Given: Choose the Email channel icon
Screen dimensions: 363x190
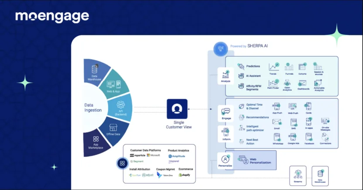Looking at the screenshot, I should [277, 122].
